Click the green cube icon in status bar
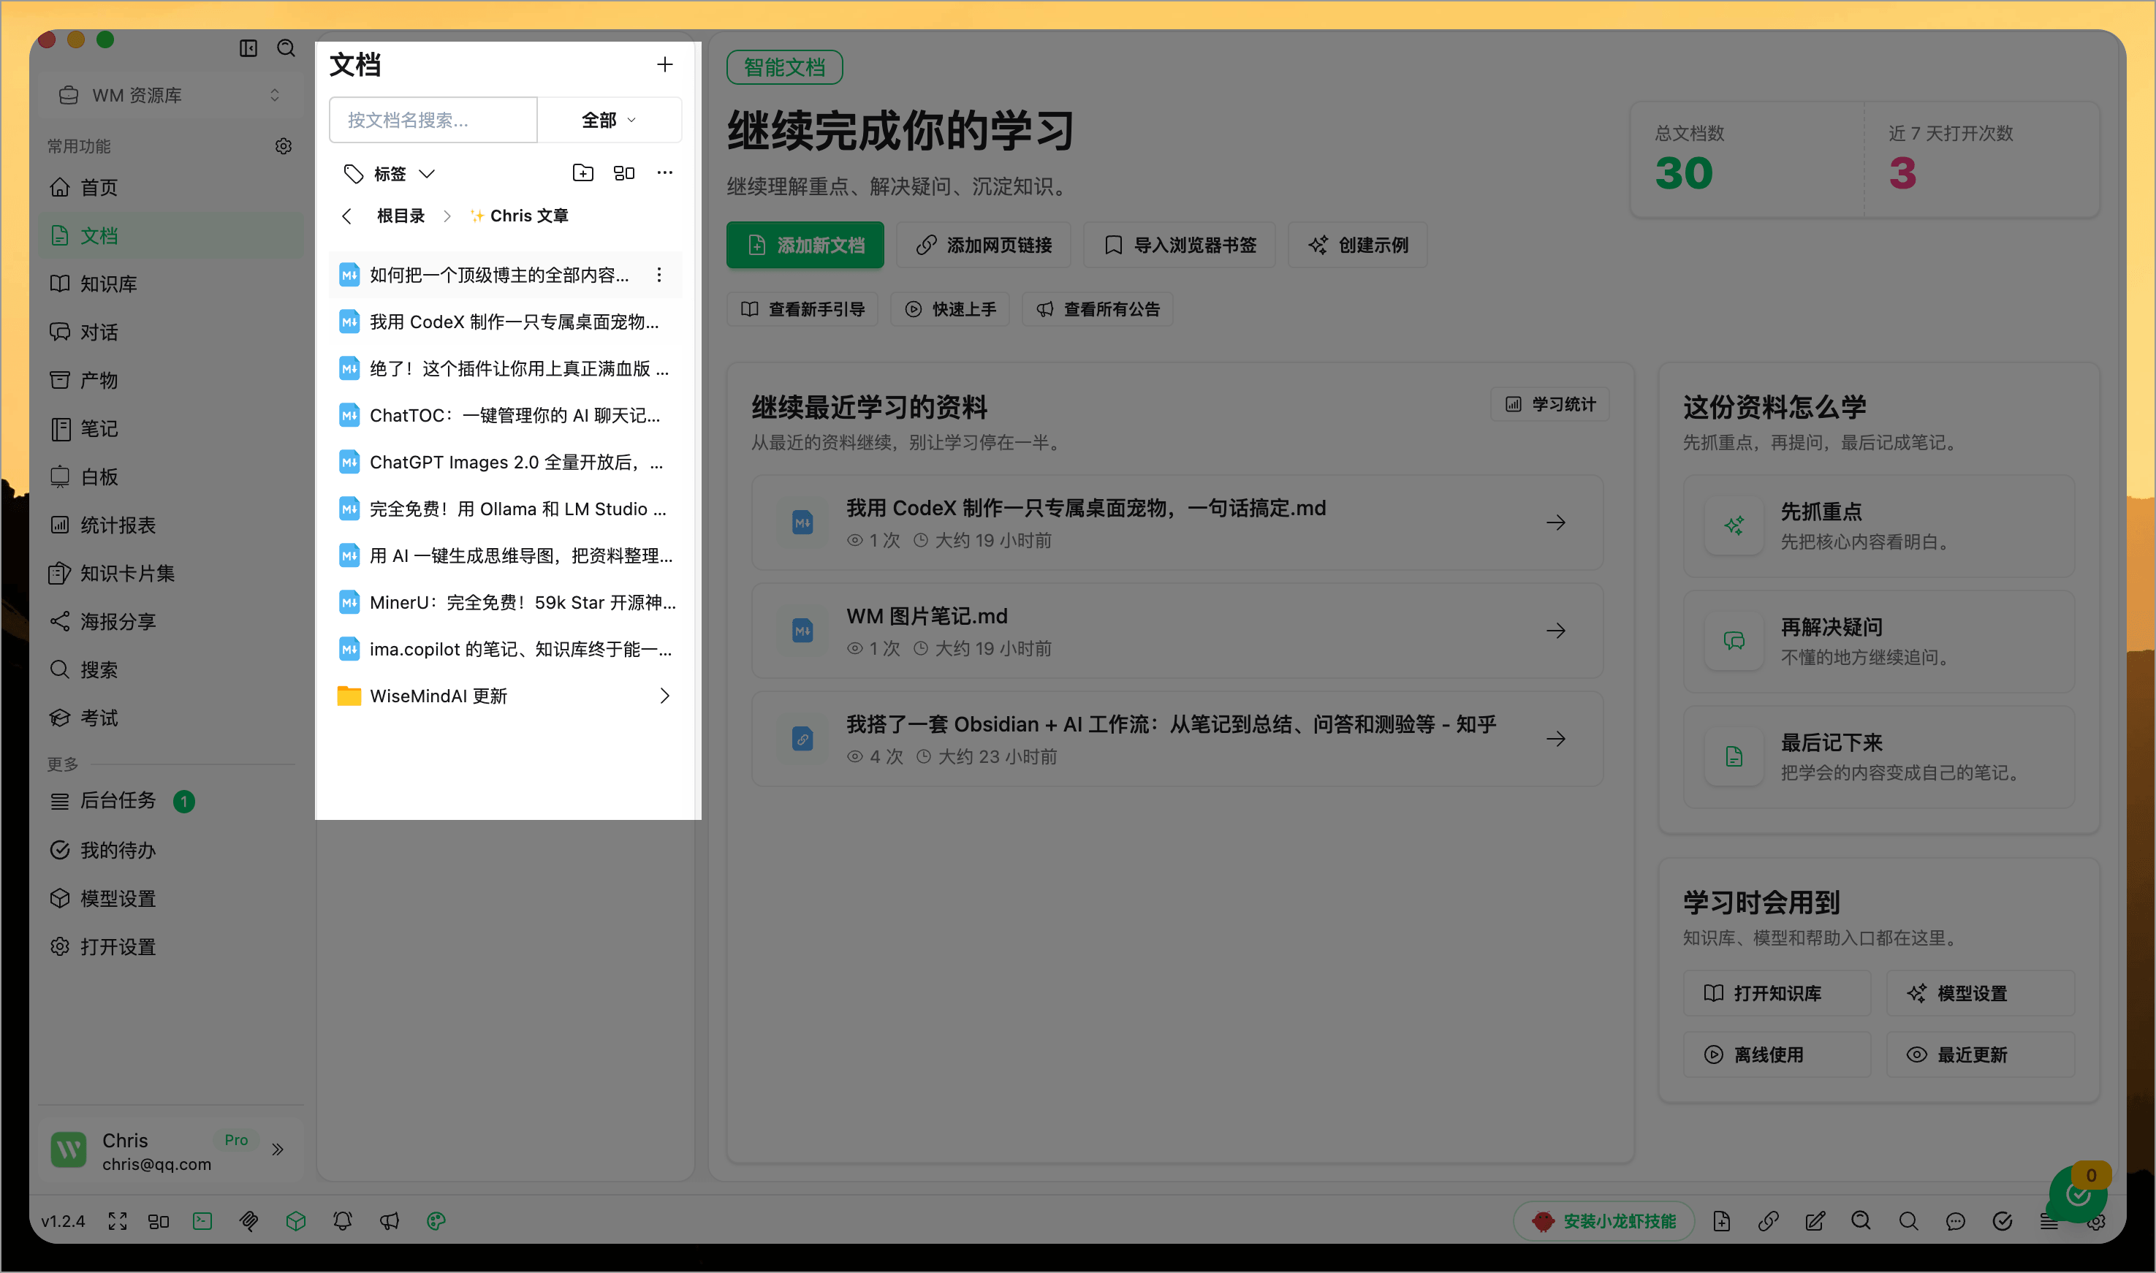Screen dimensions: 2156x1273 [296, 1220]
